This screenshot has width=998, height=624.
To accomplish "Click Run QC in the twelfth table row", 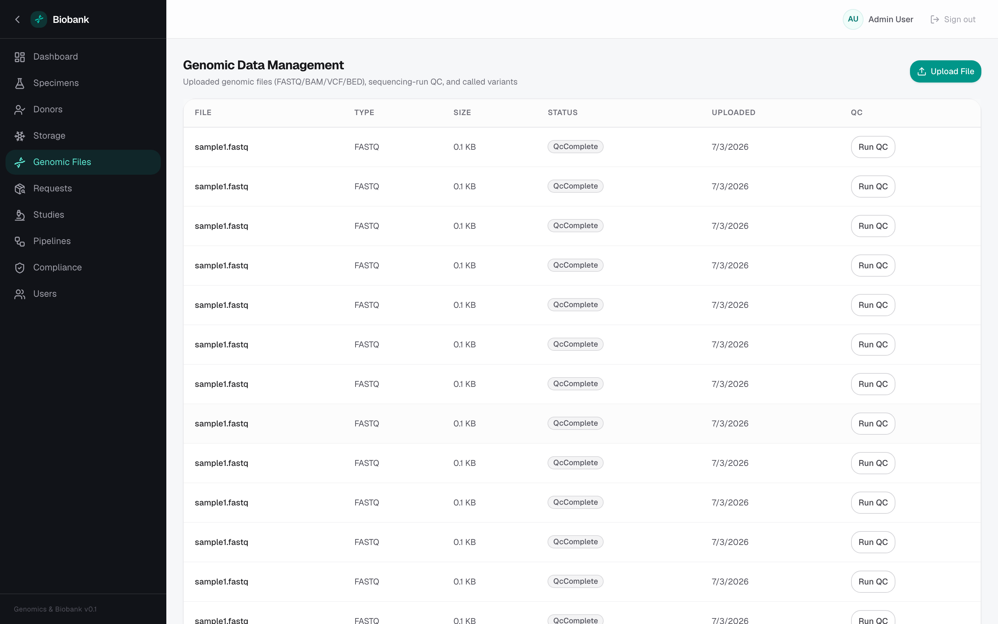I will pyautogui.click(x=873, y=582).
